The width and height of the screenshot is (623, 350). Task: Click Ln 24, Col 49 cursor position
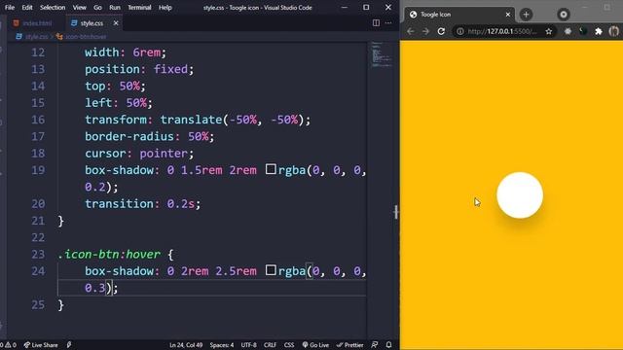pos(186,345)
